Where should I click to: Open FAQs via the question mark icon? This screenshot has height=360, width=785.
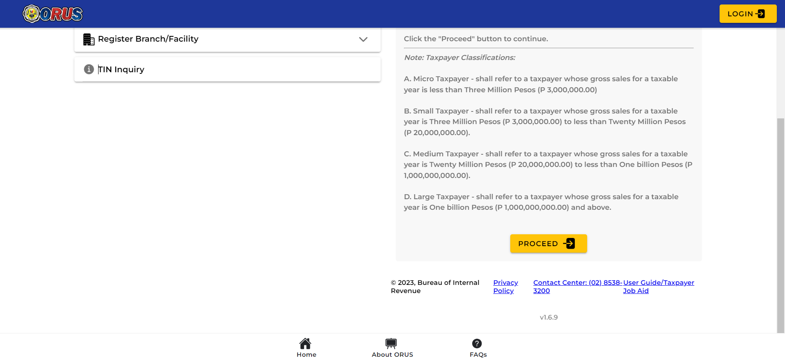(x=477, y=343)
